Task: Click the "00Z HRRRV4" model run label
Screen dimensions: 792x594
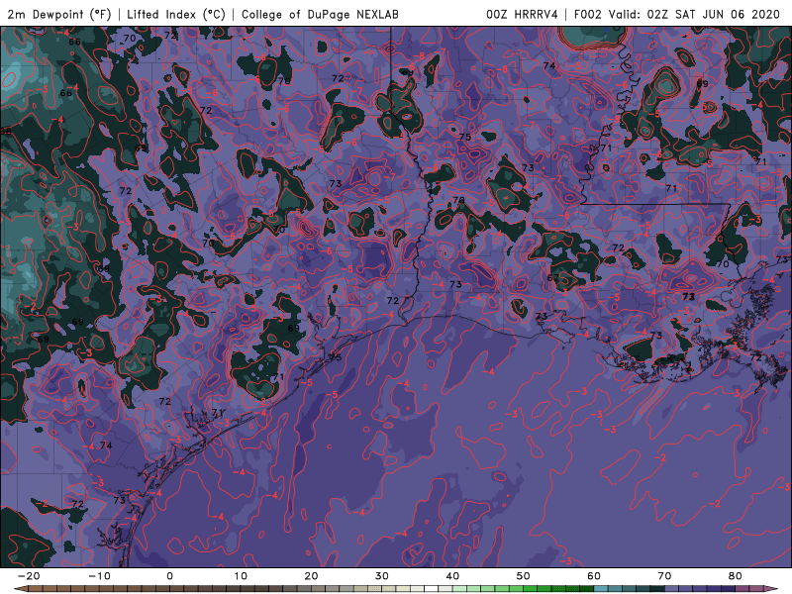Action: point(522,14)
